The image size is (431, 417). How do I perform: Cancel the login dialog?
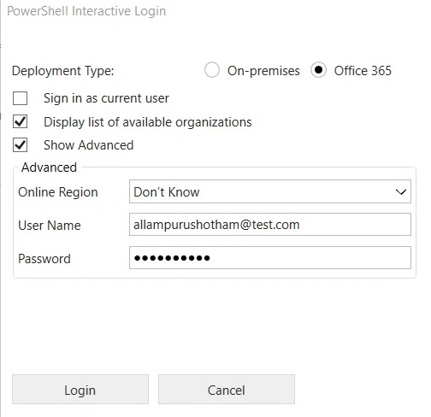(x=227, y=390)
